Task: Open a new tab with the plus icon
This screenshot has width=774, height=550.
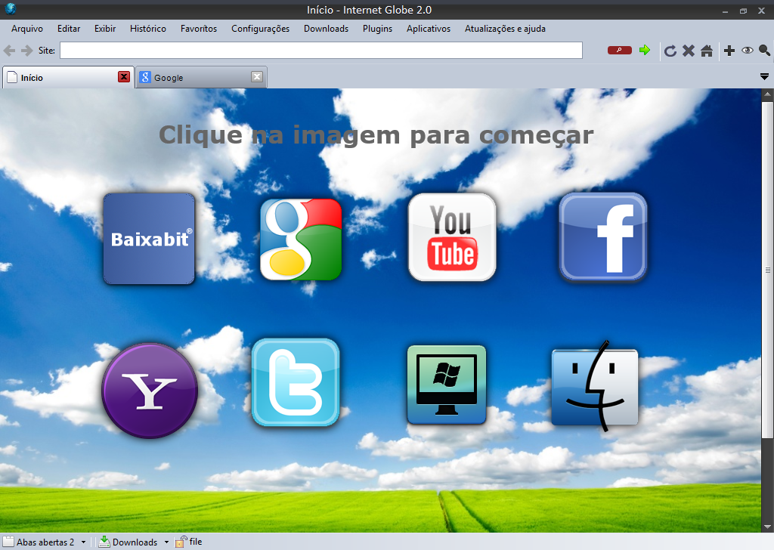Action: (x=729, y=51)
